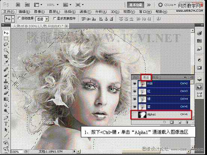Screen dimensions: 207x155
Task: Select the Eyedropper tool
Action: pyautogui.click(x=6, y=62)
